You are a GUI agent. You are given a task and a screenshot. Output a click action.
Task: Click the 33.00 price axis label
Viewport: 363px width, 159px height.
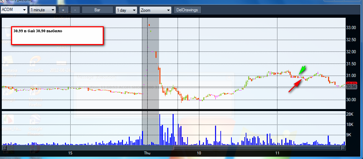(x=352, y=28)
